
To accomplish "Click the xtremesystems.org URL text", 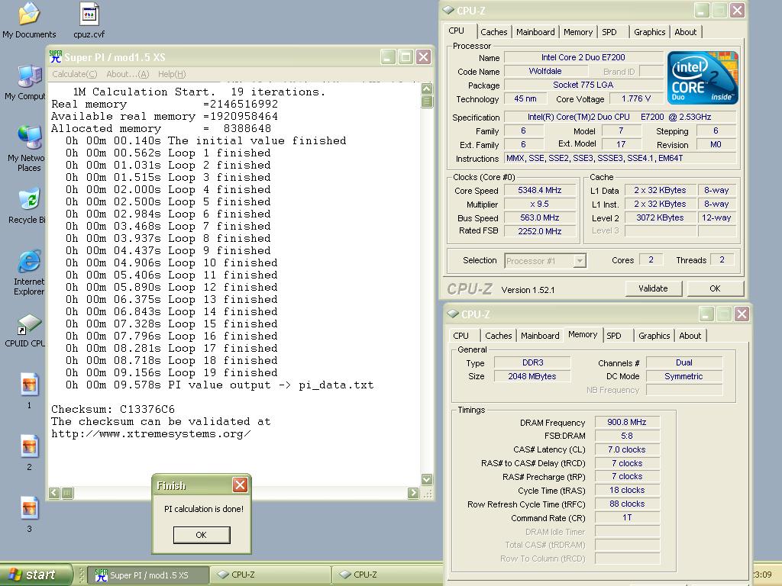I will [x=150, y=433].
